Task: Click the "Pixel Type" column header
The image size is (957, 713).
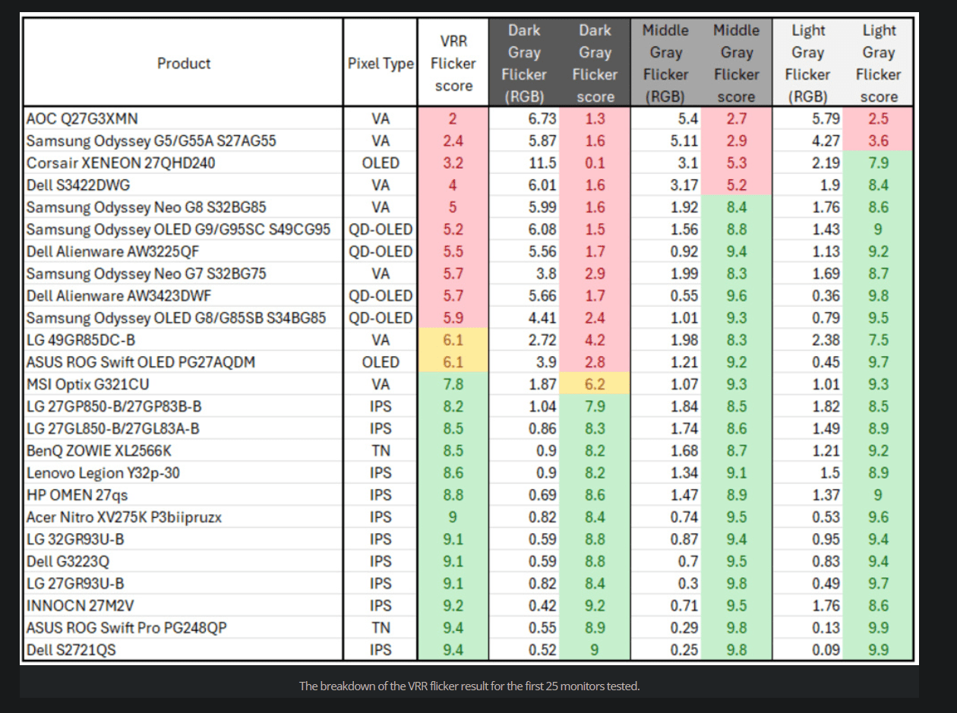Action: coord(380,63)
